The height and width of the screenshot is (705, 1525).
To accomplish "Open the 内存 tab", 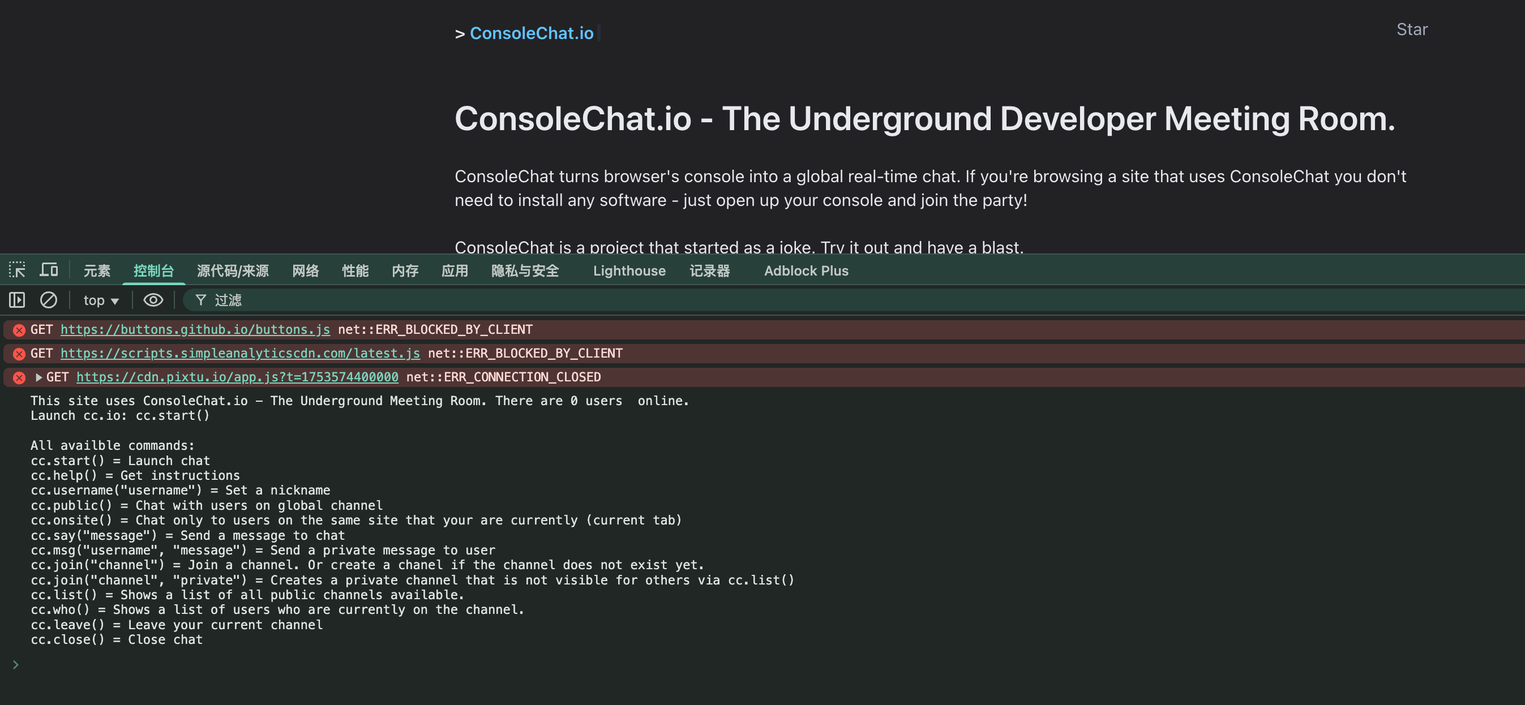I will [x=405, y=270].
